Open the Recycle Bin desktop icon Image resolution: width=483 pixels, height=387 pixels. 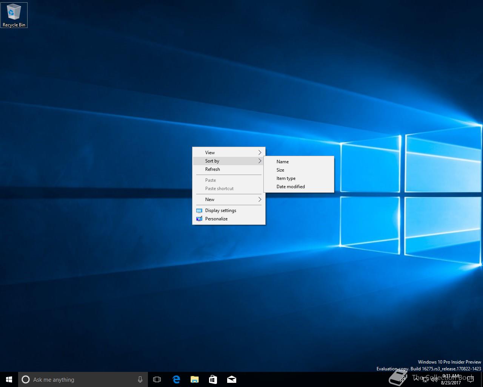[x=14, y=15]
